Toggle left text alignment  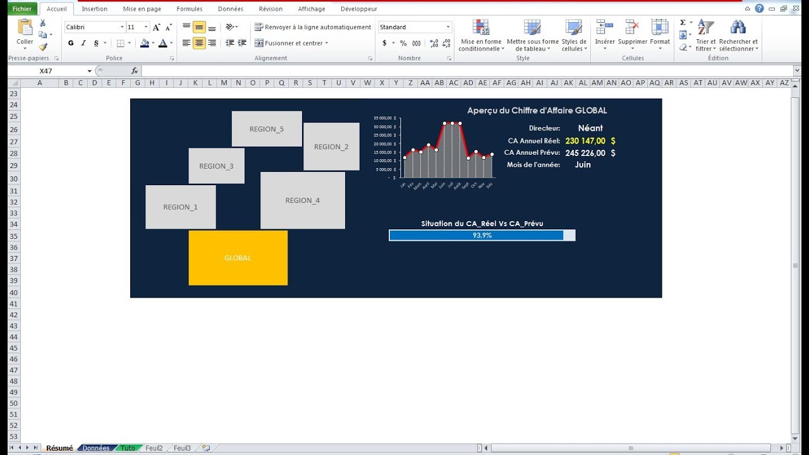[186, 43]
